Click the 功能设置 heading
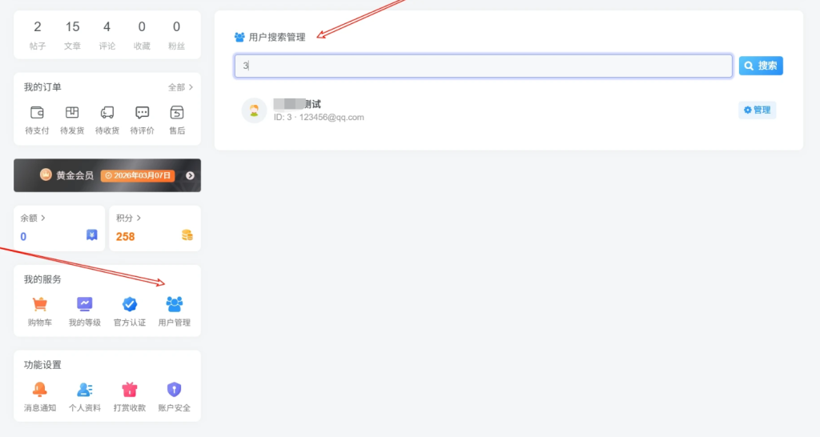Image resolution: width=820 pixels, height=437 pixels. tap(42, 365)
